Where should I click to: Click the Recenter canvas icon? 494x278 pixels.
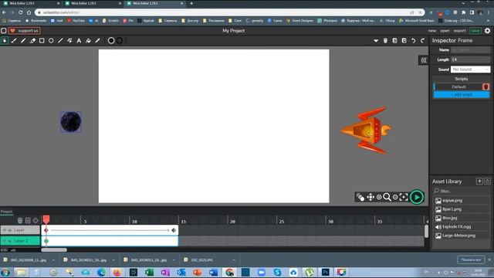click(404, 198)
